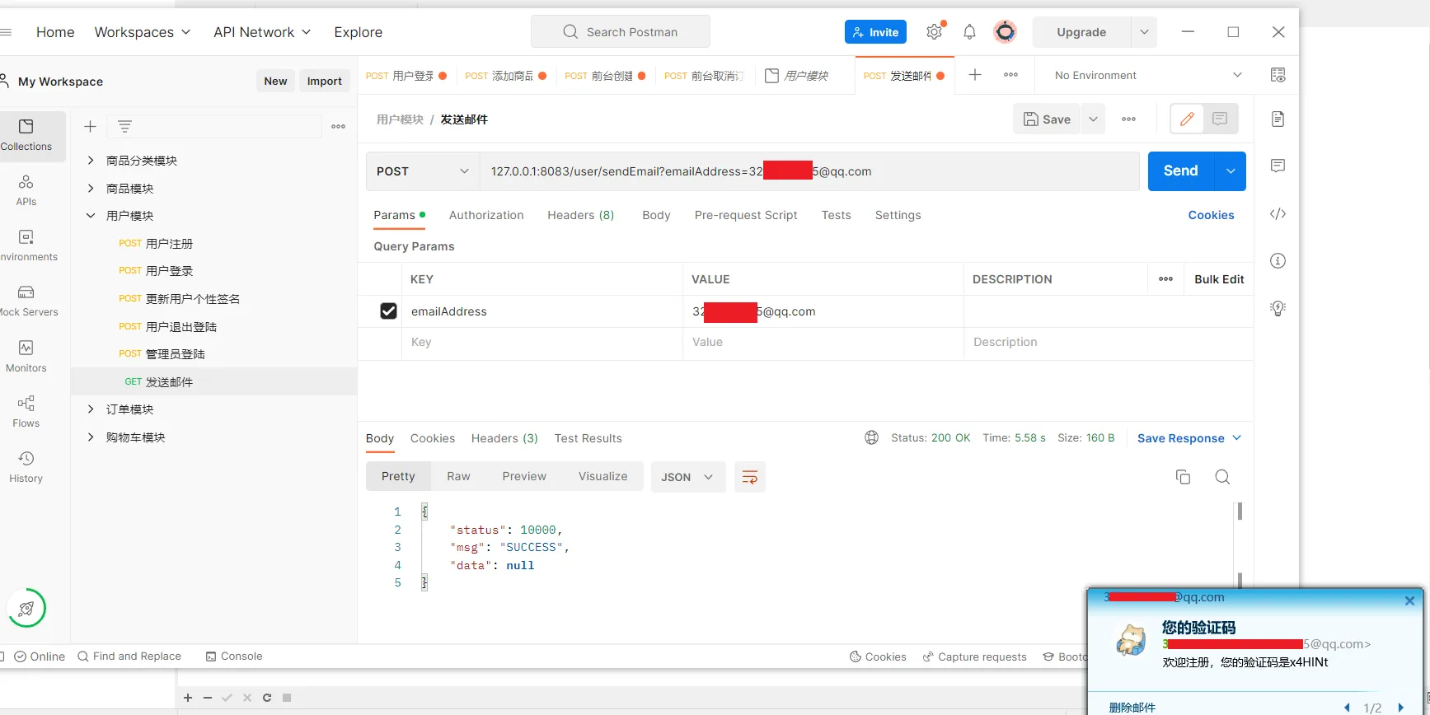Expand the 订单模块 collection

[x=91, y=409]
